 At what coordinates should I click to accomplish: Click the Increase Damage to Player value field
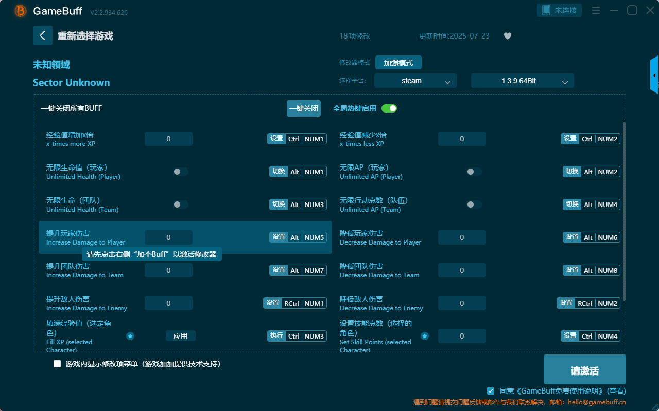coord(168,237)
